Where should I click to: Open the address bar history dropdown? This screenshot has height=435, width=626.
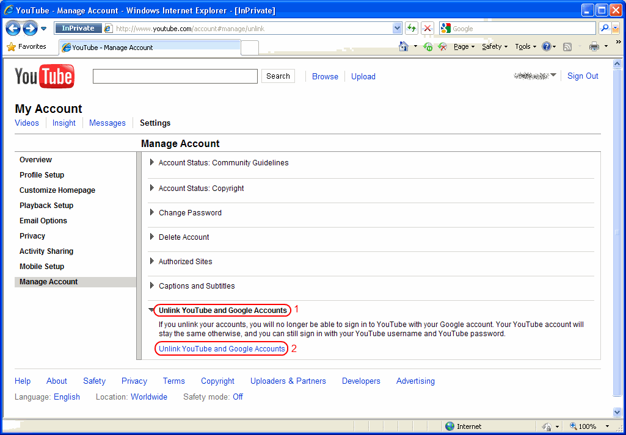[397, 28]
